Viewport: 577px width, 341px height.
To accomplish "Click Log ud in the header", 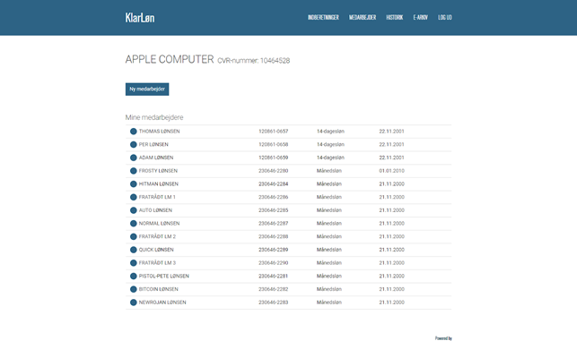I will click(445, 17).
